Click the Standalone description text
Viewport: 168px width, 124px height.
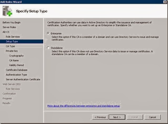click(102, 53)
